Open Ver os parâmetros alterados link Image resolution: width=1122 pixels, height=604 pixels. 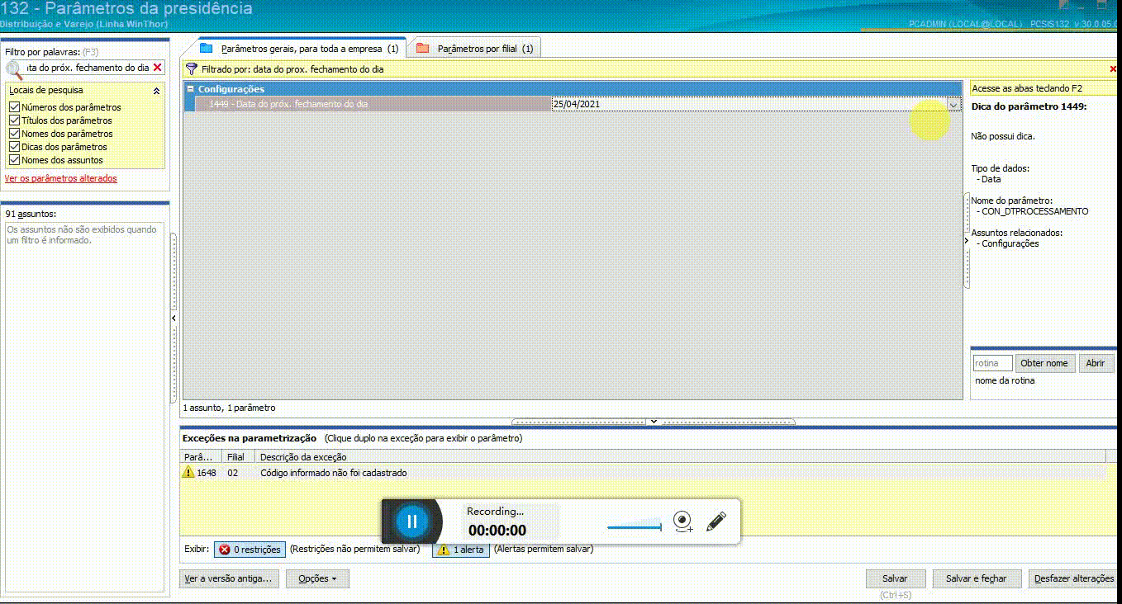[x=61, y=178]
